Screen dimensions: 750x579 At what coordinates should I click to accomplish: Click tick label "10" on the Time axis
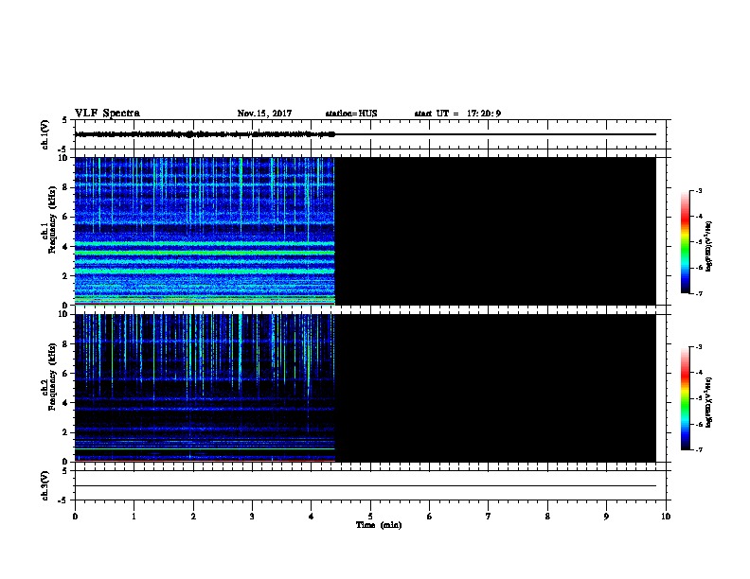pos(666,517)
